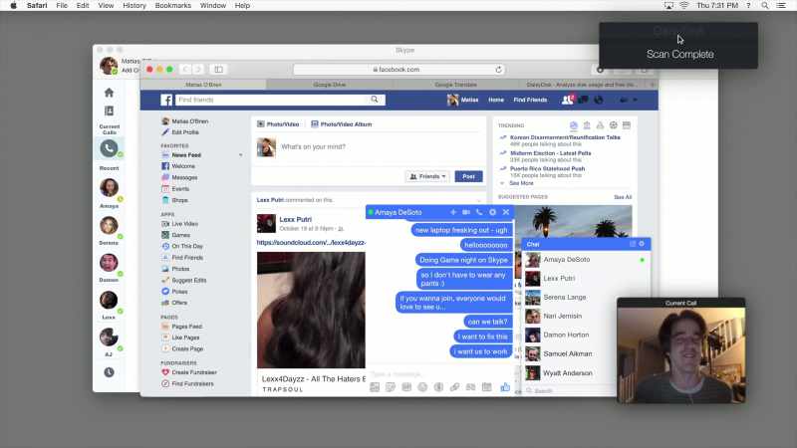This screenshot has width=797, height=448.
Task: Start a video call in Amaya's chat
Action: coord(466,212)
